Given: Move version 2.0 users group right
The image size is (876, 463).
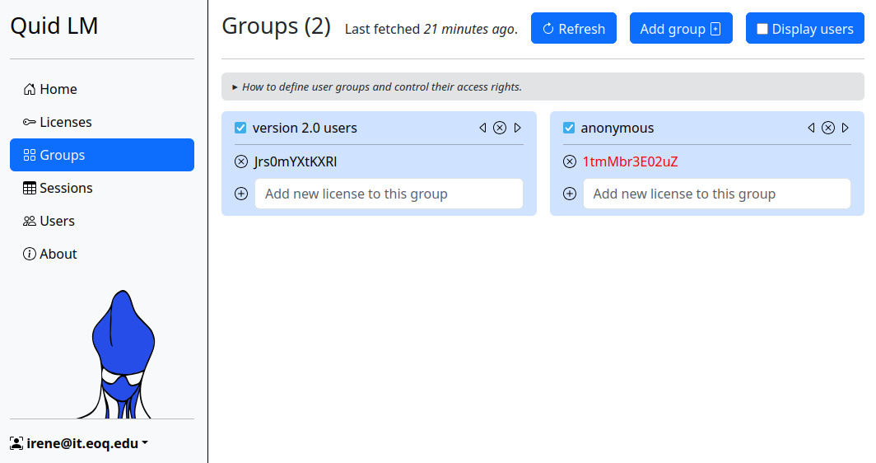Looking at the screenshot, I should pos(517,128).
